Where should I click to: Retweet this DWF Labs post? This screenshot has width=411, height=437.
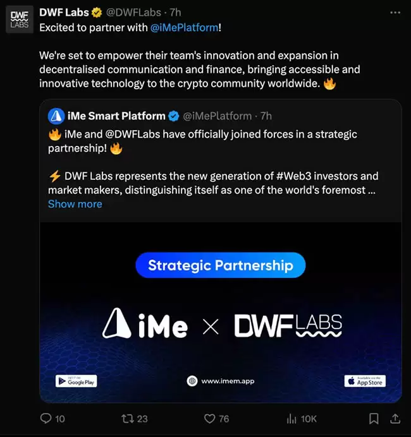pos(126,418)
